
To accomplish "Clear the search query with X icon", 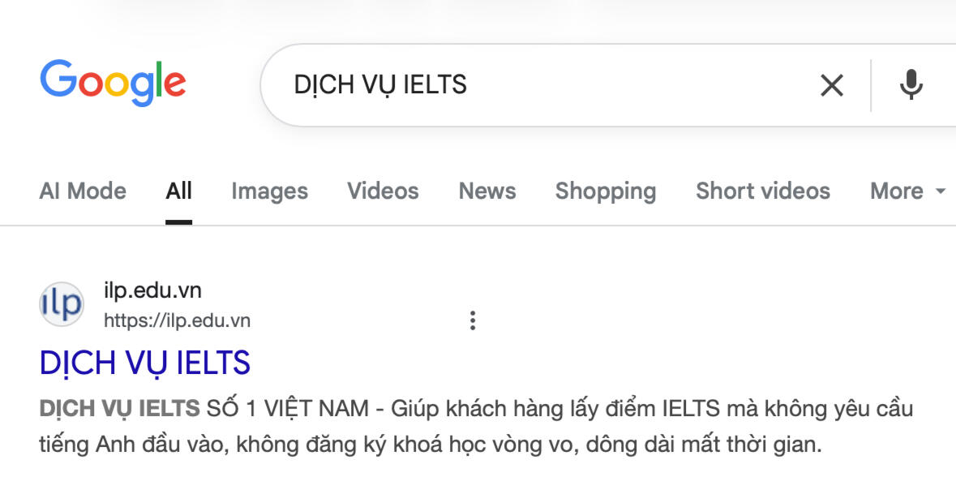I will coord(832,85).
